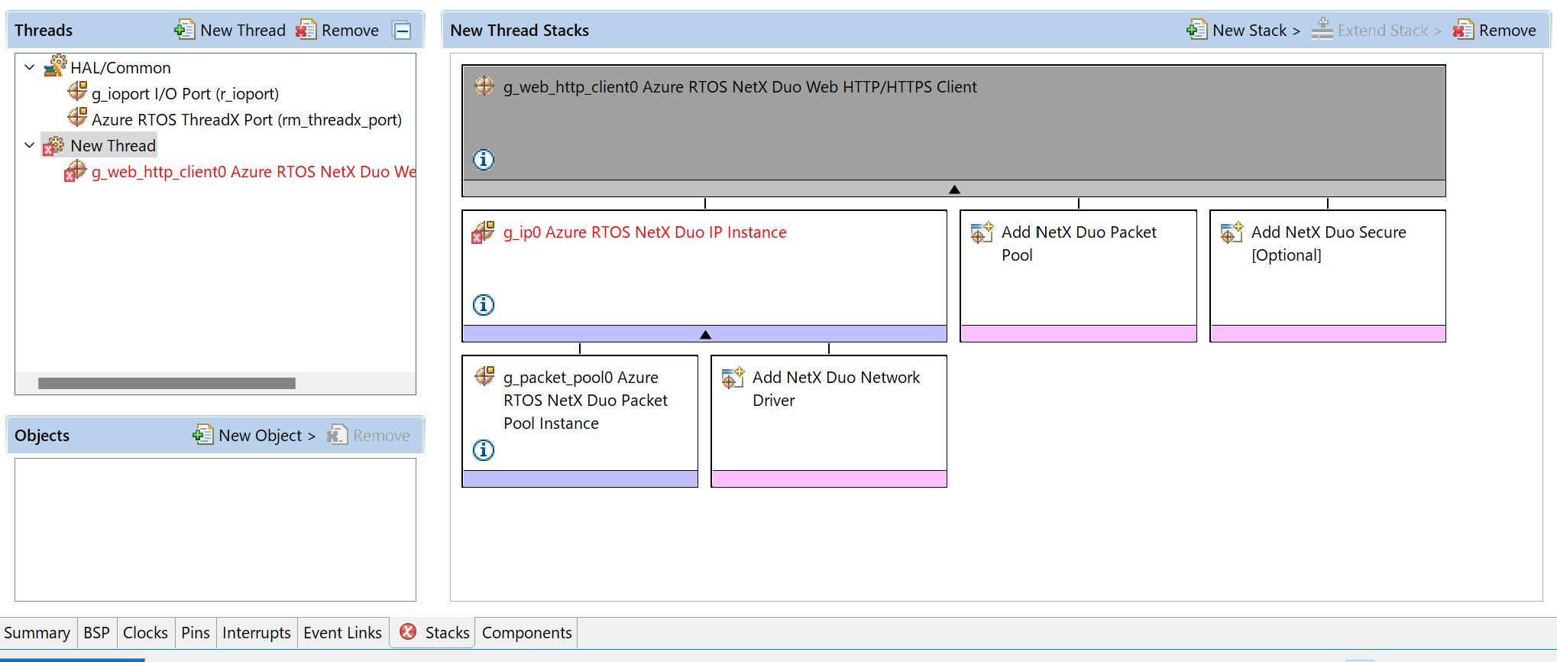The image size is (1557, 662).
Task: Switch to the Pins tab
Action: click(196, 633)
